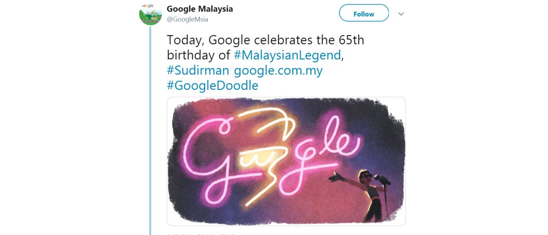Open the #MalaysianLegend hashtag
This screenshot has height=235, width=548.
tap(287, 55)
